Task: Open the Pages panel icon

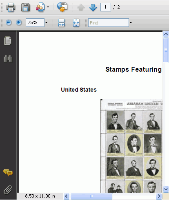Action: [8, 40]
